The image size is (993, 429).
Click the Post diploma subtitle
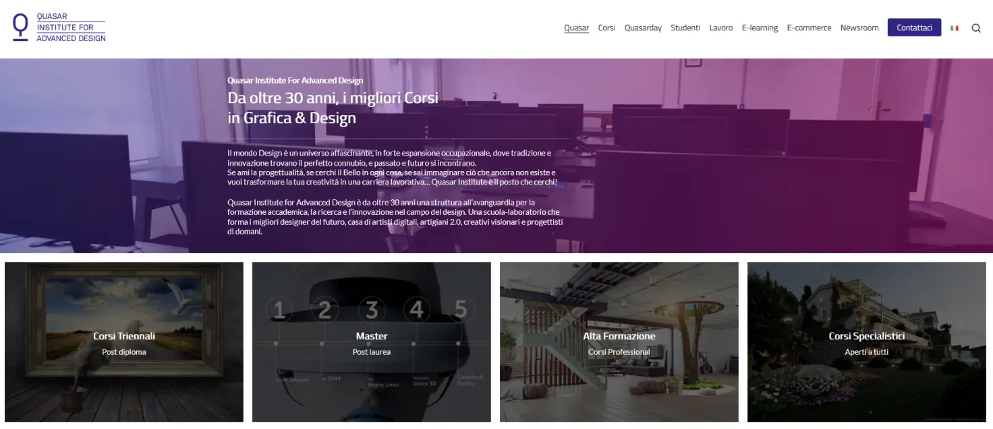(124, 352)
